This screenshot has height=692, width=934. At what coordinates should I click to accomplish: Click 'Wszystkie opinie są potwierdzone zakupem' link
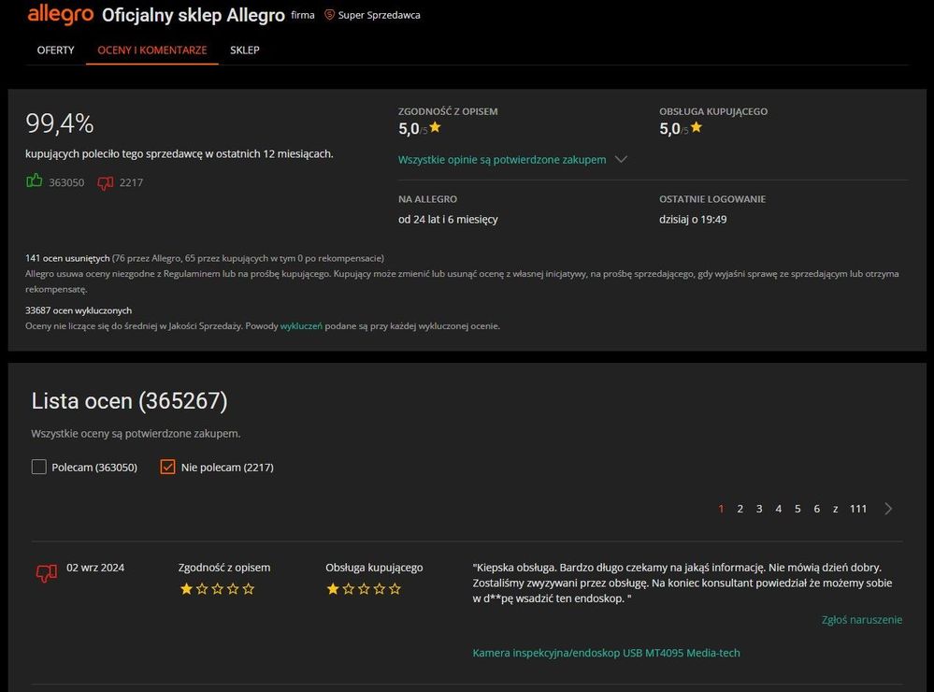(x=502, y=159)
